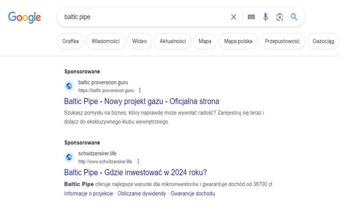Viewport: 340px width, 210px height.
Task: Select the Grafika filter chip
Action: click(70, 41)
